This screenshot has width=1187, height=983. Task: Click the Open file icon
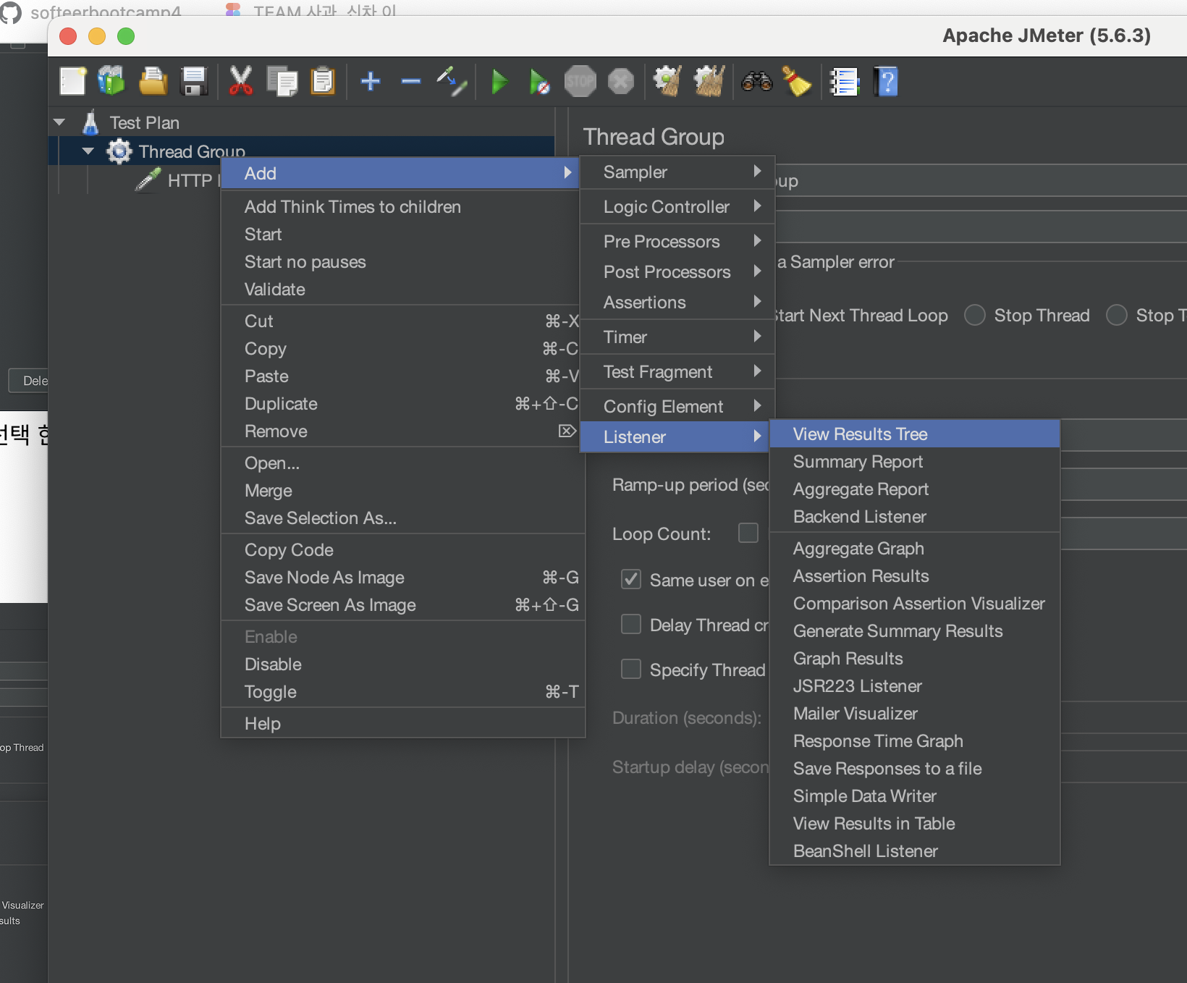[153, 81]
